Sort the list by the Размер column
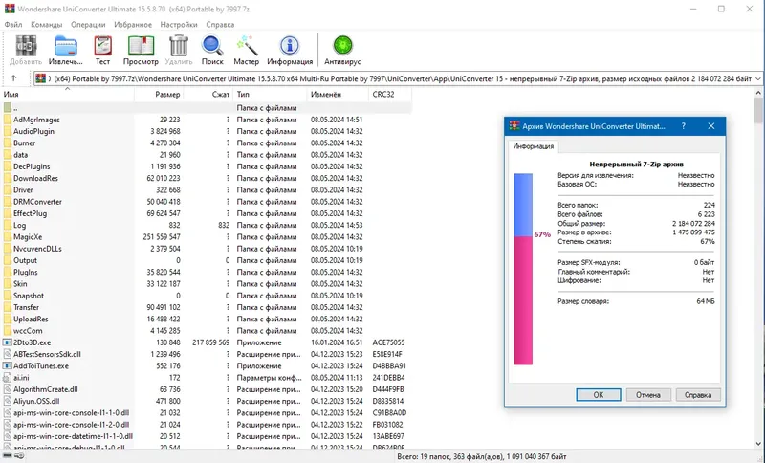The height and width of the screenshot is (463, 765). pyautogui.click(x=159, y=94)
